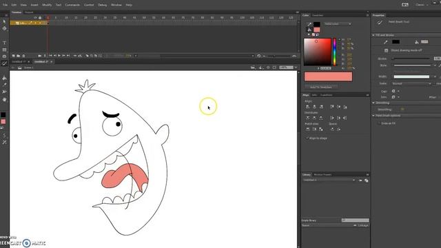Screen dimensions: 441x248
Task: Click the hex color value field
Action: pos(325,68)
